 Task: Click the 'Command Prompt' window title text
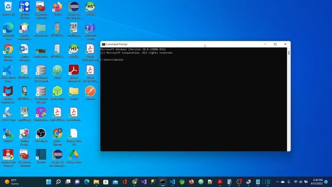tap(117, 44)
